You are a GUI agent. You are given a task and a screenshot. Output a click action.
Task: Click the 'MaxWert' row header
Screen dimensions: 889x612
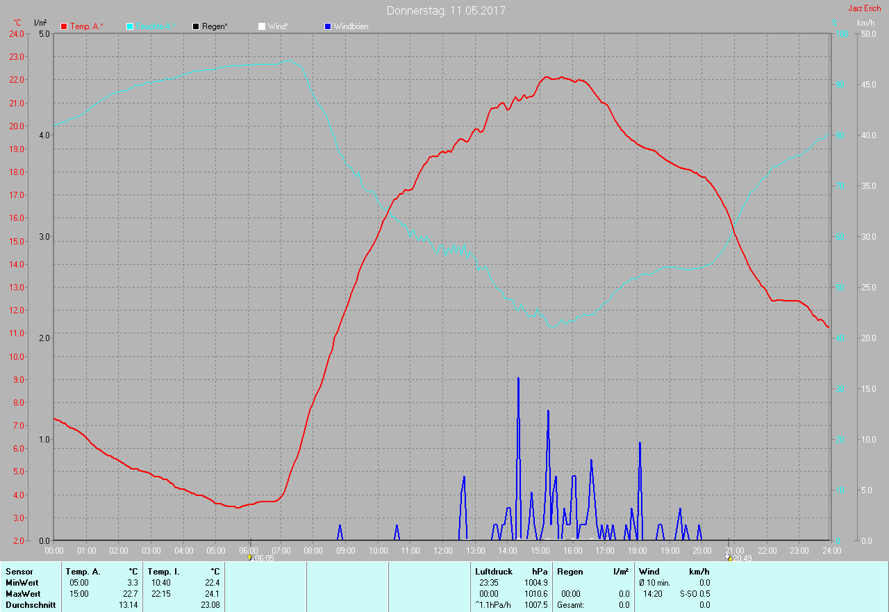pyautogui.click(x=23, y=594)
